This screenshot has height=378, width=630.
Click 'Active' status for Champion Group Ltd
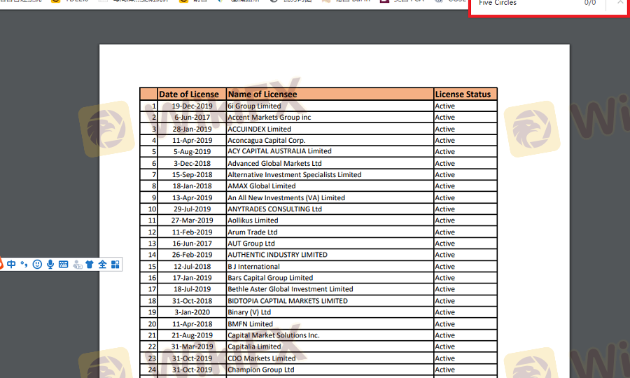tap(444, 370)
